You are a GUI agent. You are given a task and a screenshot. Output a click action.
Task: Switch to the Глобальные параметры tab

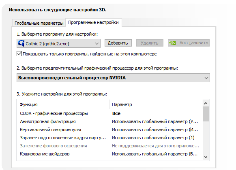pos(39,23)
